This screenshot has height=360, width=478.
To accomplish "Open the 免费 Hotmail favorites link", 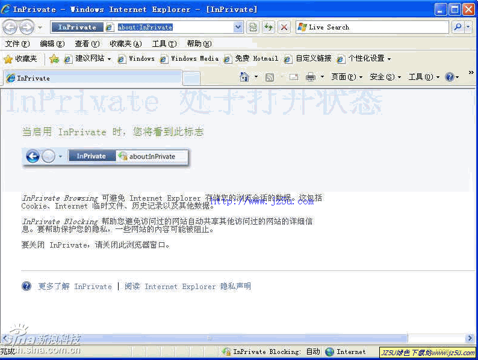I will tap(250, 58).
